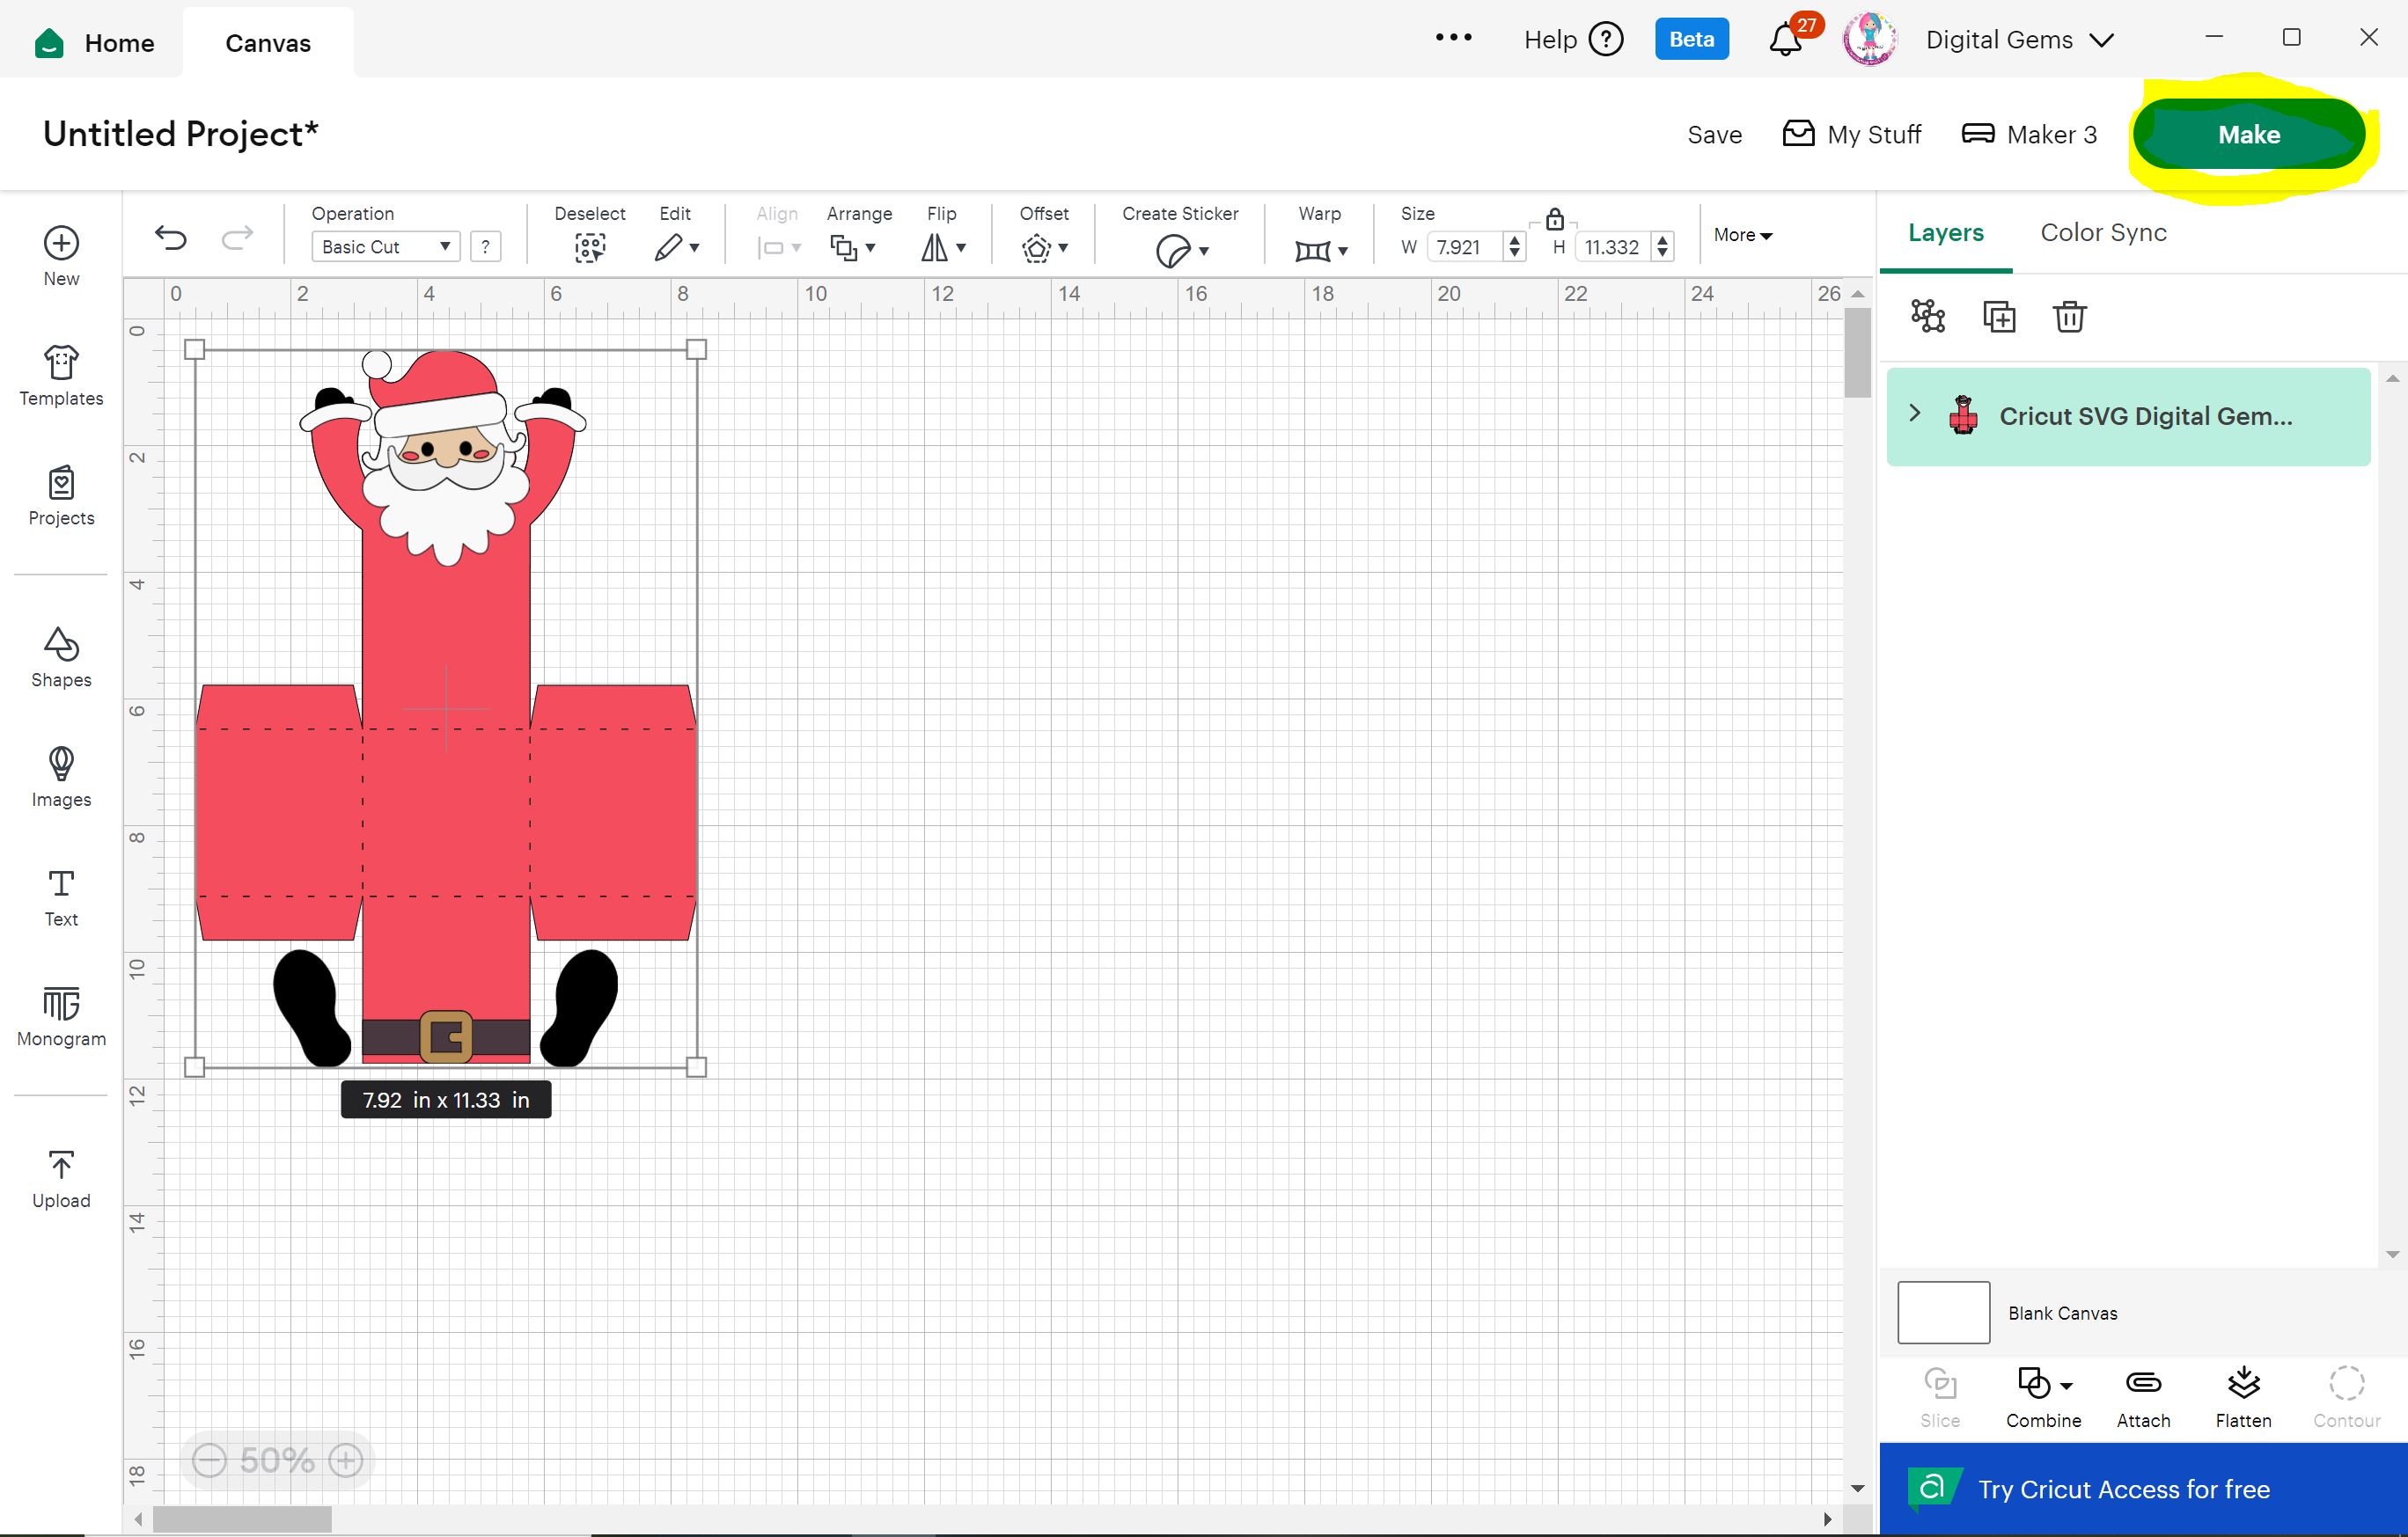The height and width of the screenshot is (1537, 2408).
Task: Open notifications bell icon
Action: 1786,40
